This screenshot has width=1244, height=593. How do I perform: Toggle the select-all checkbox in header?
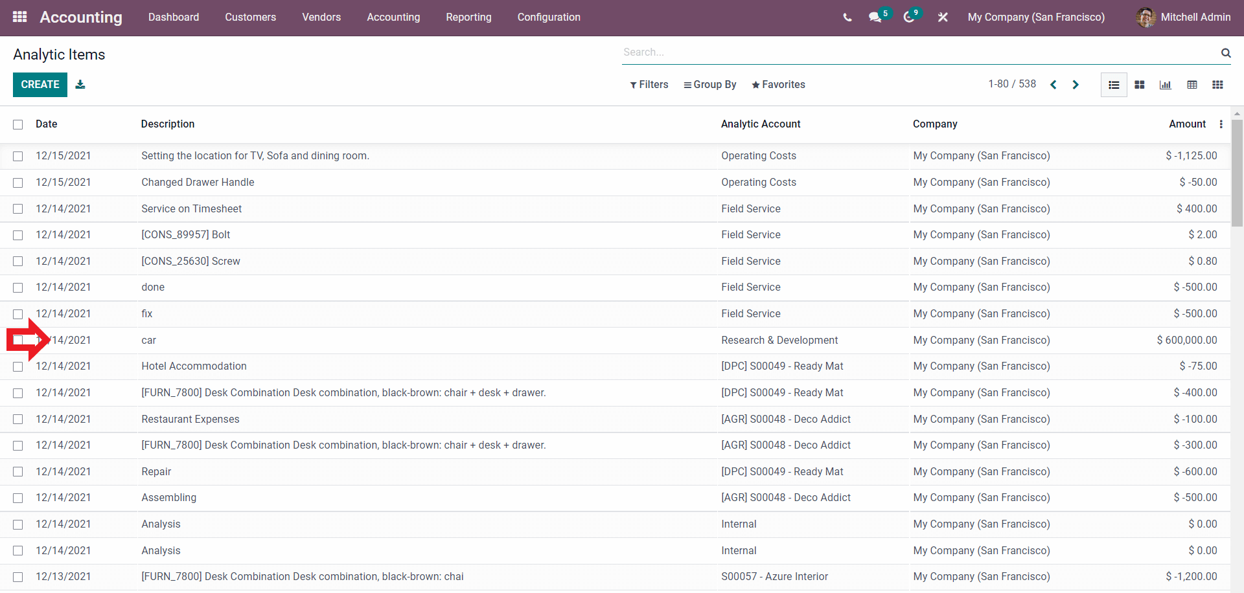(18, 124)
